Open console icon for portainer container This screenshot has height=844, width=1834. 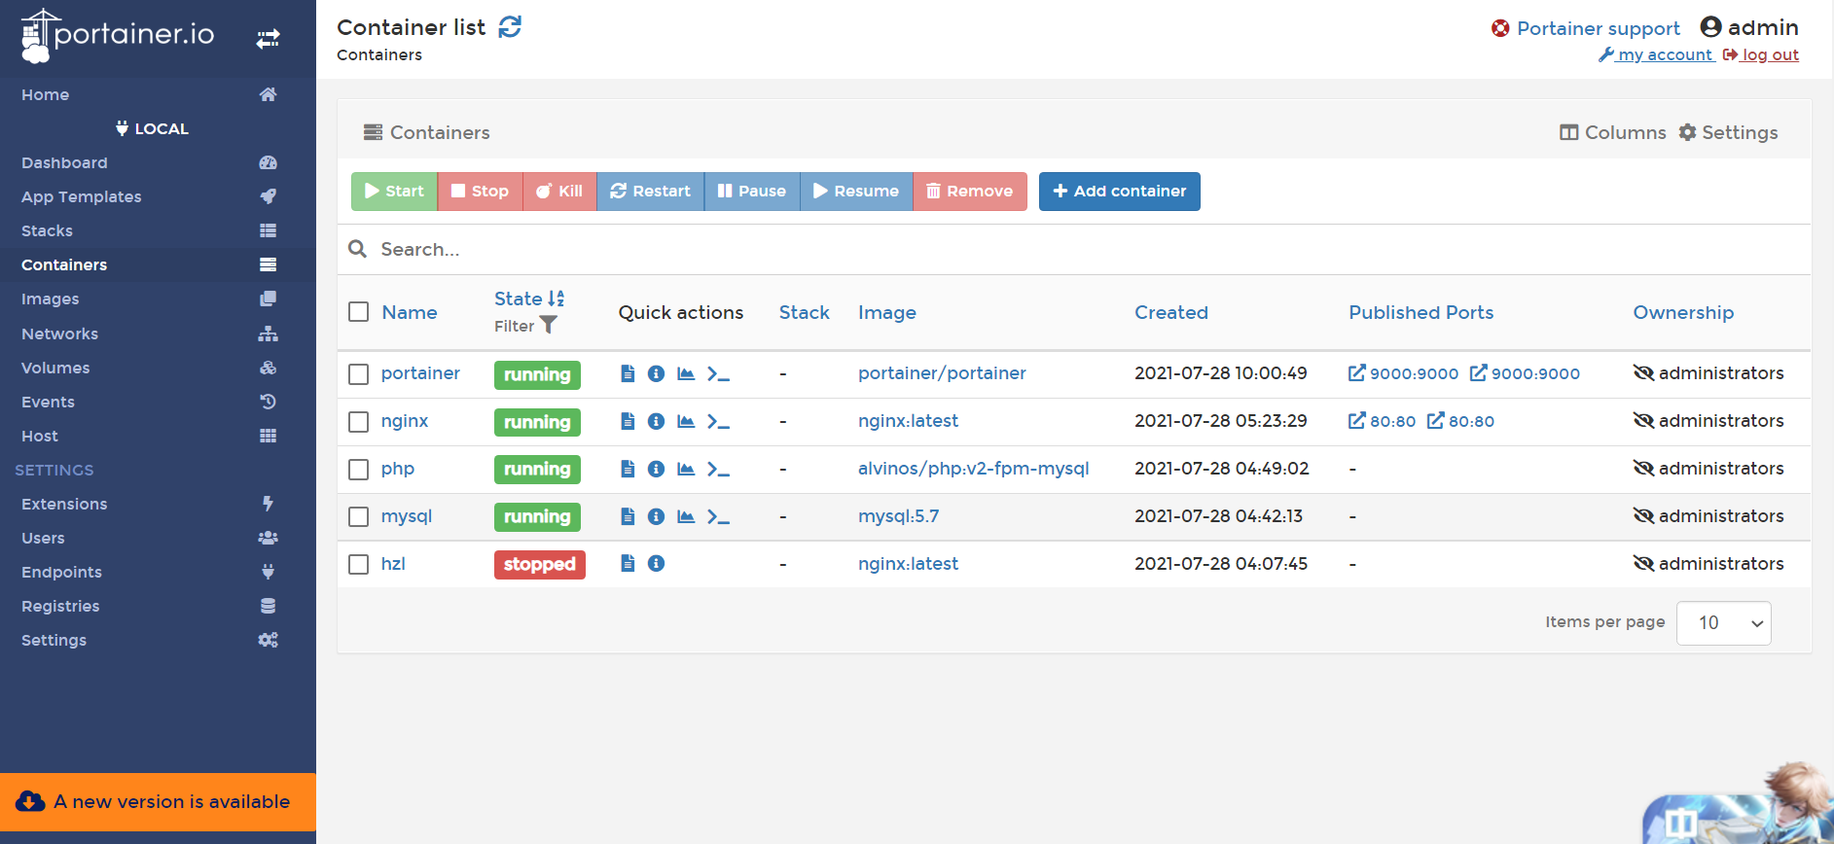pos(718,373)
